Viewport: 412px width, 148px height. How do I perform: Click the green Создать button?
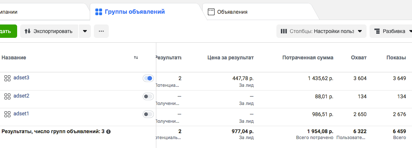[x=9, y=31]
